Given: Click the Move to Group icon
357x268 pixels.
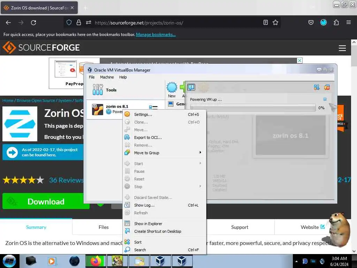Looking at the screenshot, I should [x=127, y=152].
